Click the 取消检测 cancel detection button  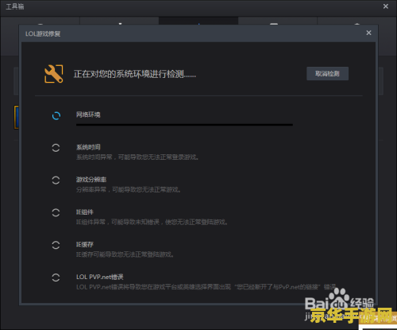coord(327,73)
